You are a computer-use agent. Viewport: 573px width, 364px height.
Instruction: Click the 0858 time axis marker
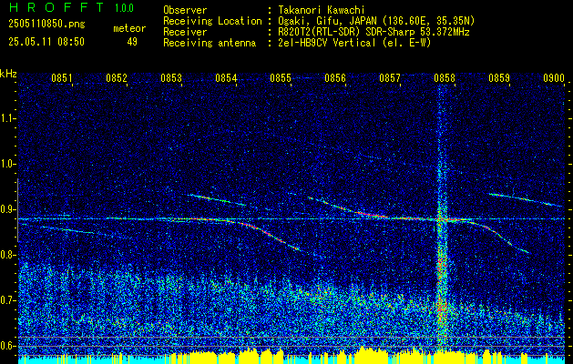445,77
